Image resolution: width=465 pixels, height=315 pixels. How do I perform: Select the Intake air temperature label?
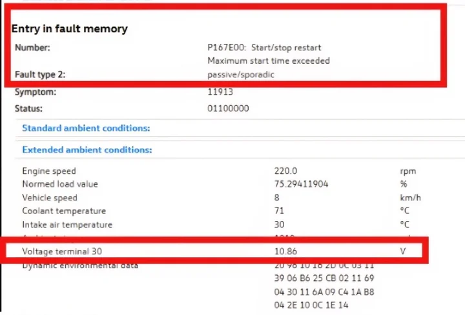pos(67,225)
